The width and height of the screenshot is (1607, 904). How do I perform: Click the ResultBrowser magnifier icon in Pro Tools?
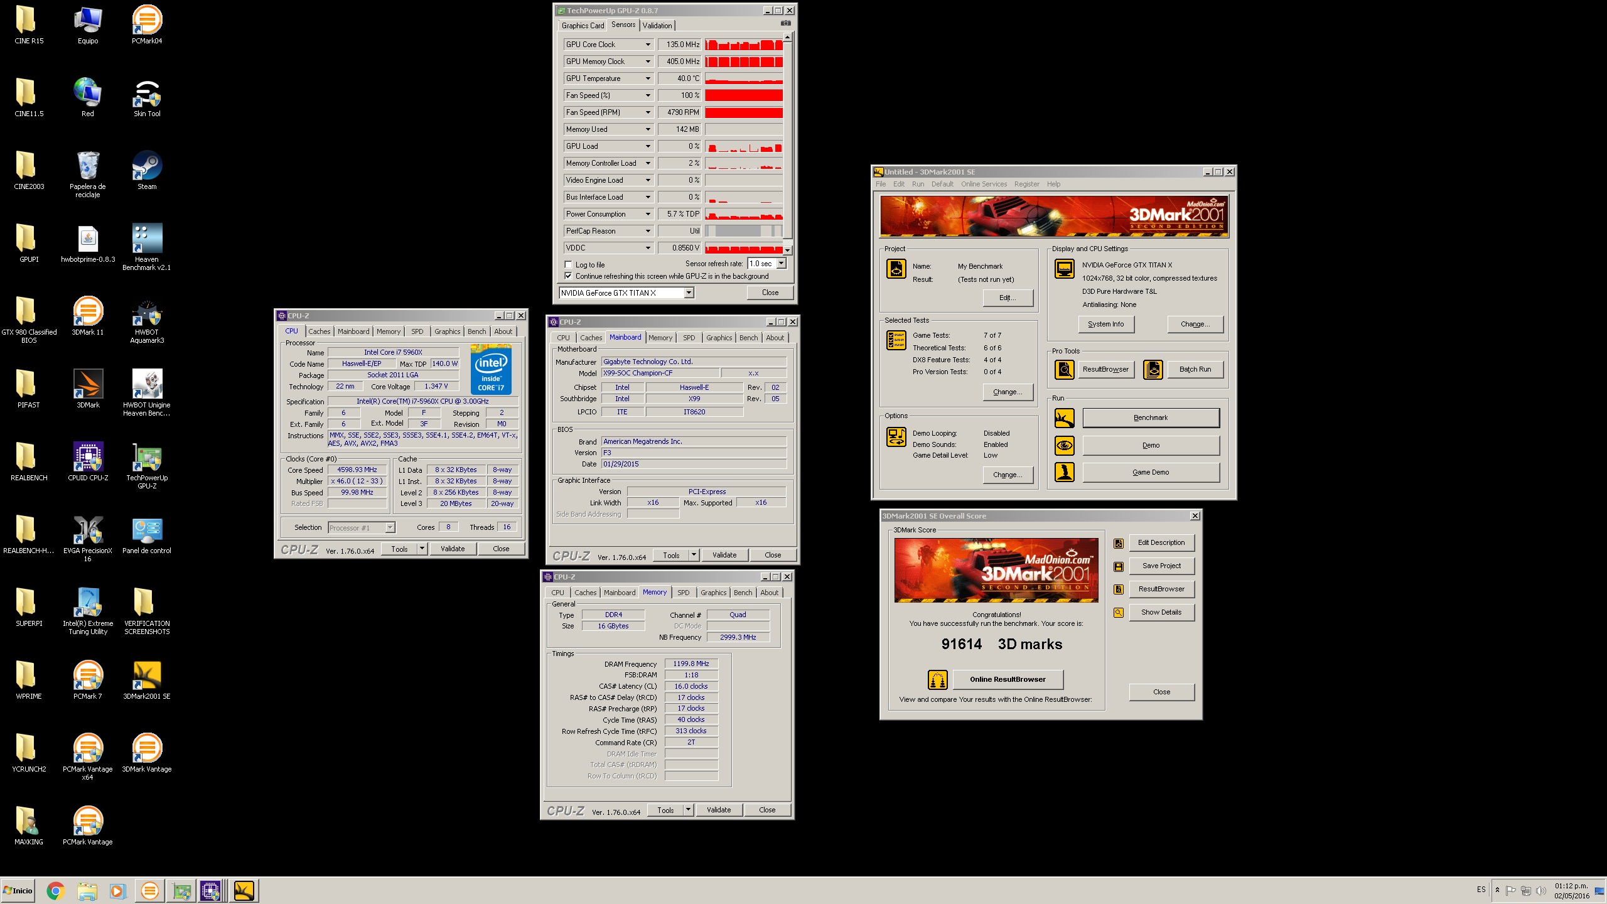pyautogui.click(x=1064, y=369)
